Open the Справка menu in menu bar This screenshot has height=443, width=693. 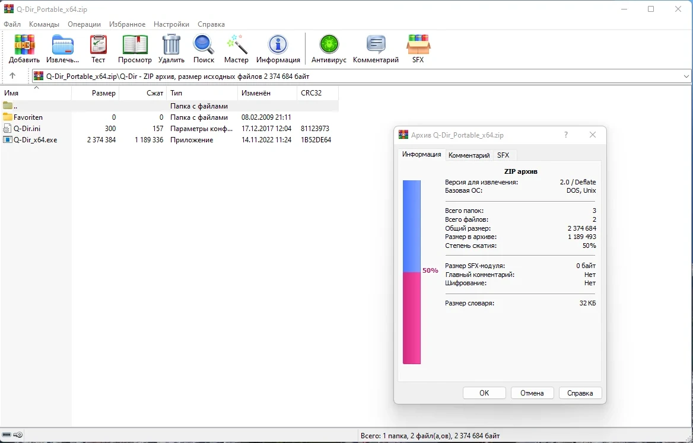pos(211,24)
